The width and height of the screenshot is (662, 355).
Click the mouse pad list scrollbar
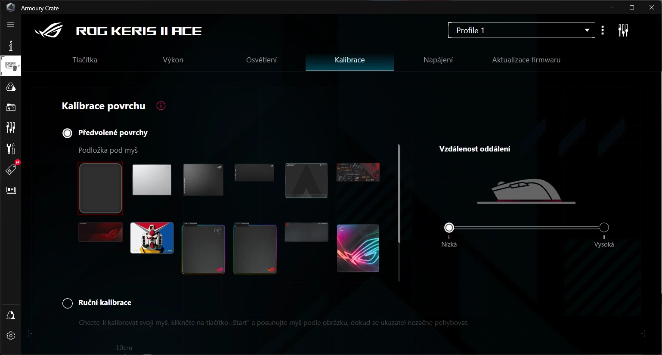[x=399, y=194]
